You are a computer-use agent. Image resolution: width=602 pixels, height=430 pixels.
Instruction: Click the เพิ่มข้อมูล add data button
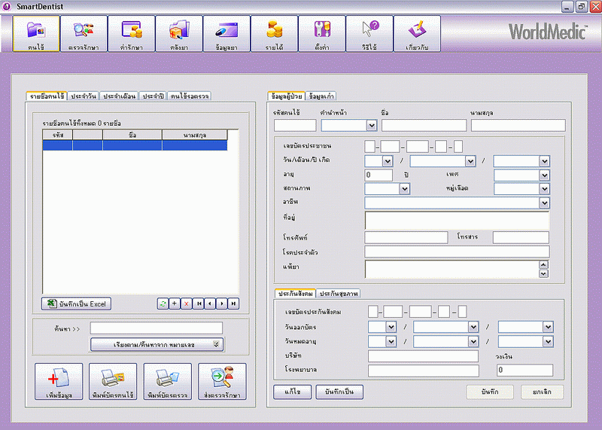59,381
